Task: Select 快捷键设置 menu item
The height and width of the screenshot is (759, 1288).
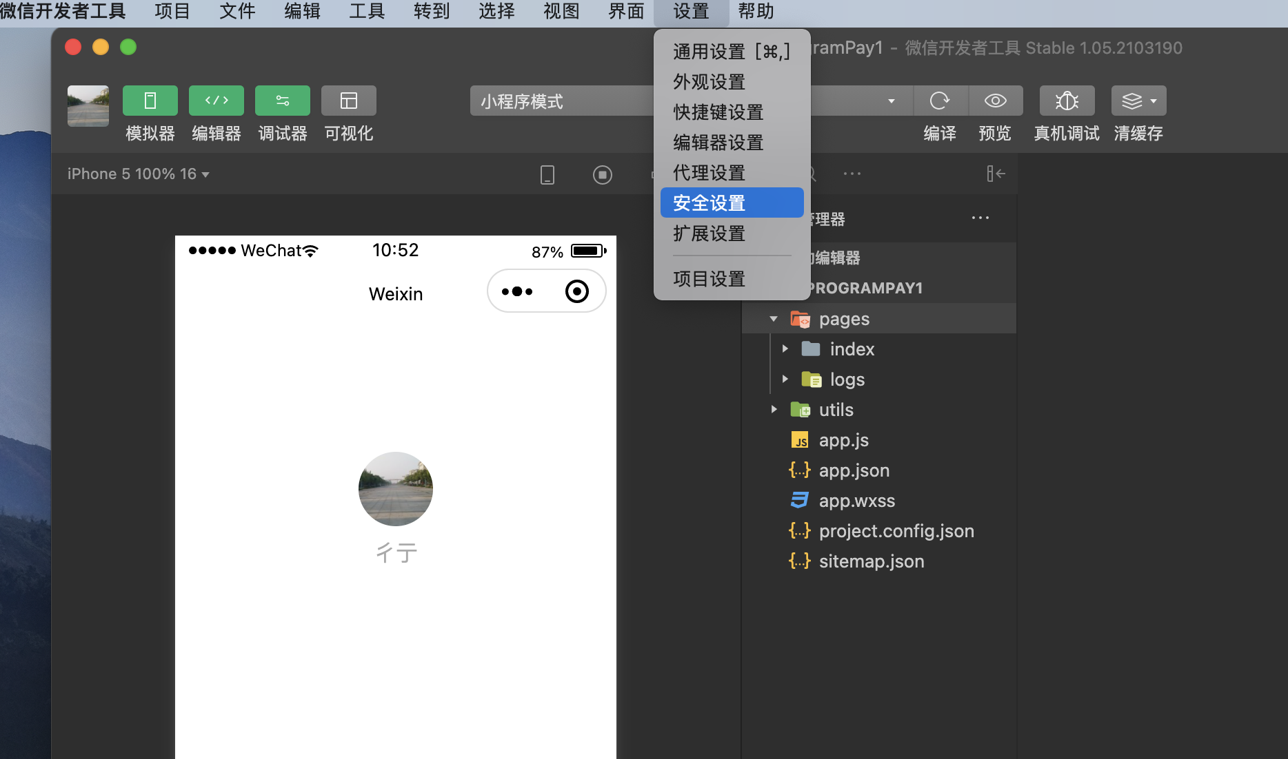Action: pos(732,112)
